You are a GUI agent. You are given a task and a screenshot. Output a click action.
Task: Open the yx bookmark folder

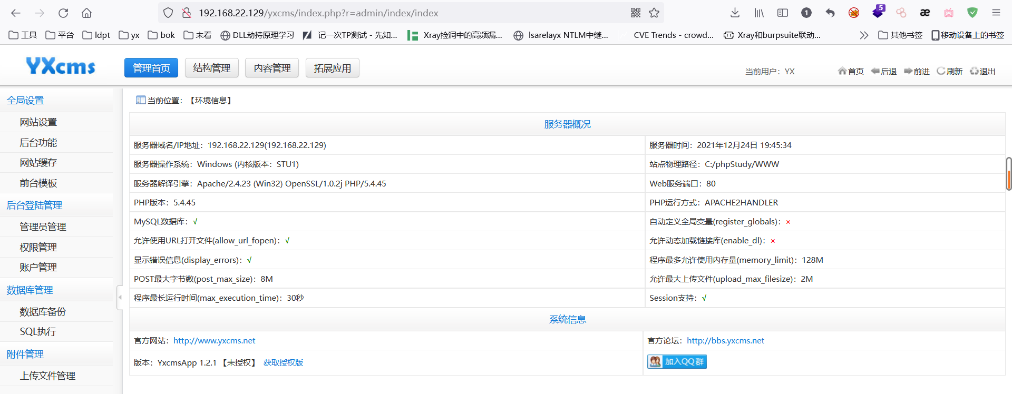(129, 35)
